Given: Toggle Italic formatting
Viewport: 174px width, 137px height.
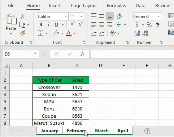Looking at the screenshot, I should point(49,25).
